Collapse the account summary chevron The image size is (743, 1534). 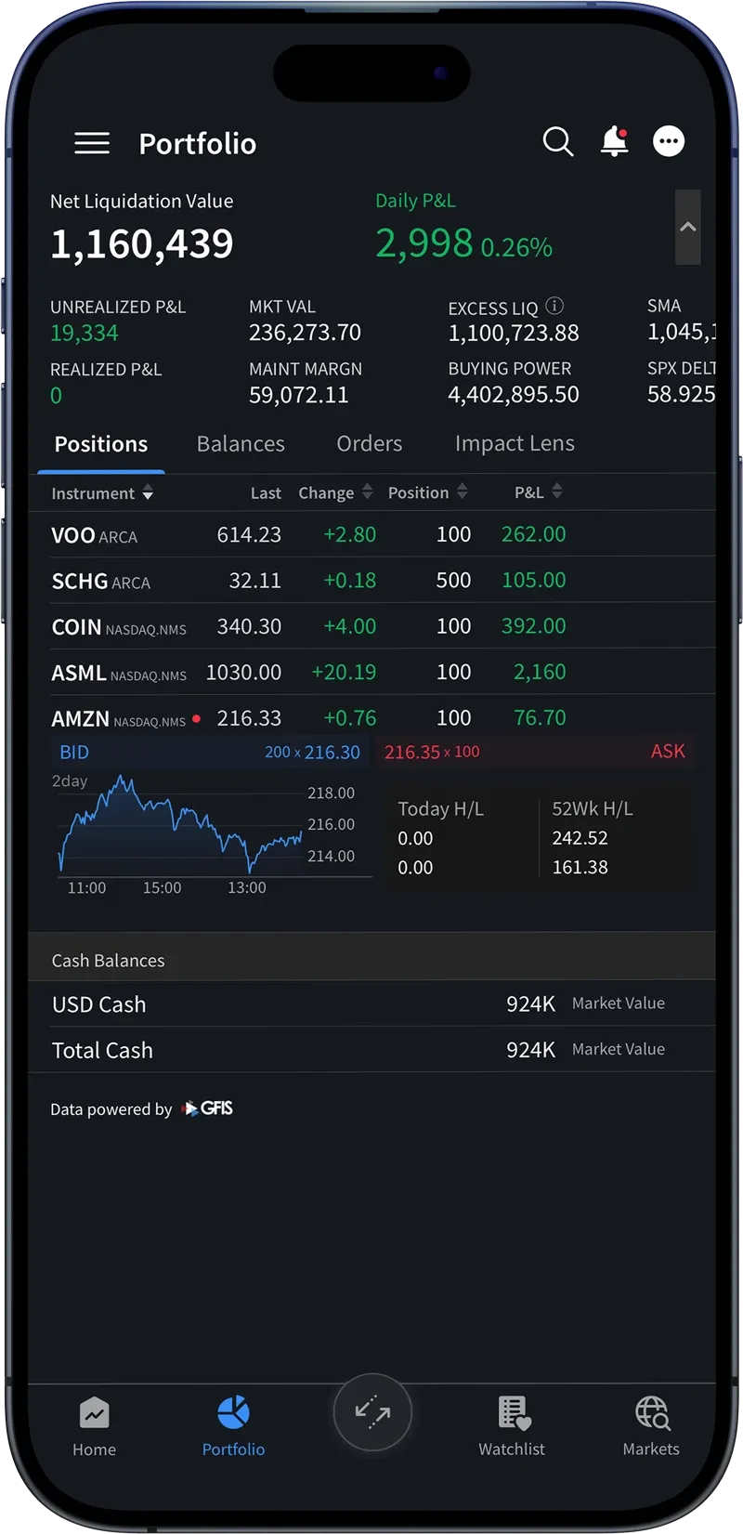tap(687, 228)
